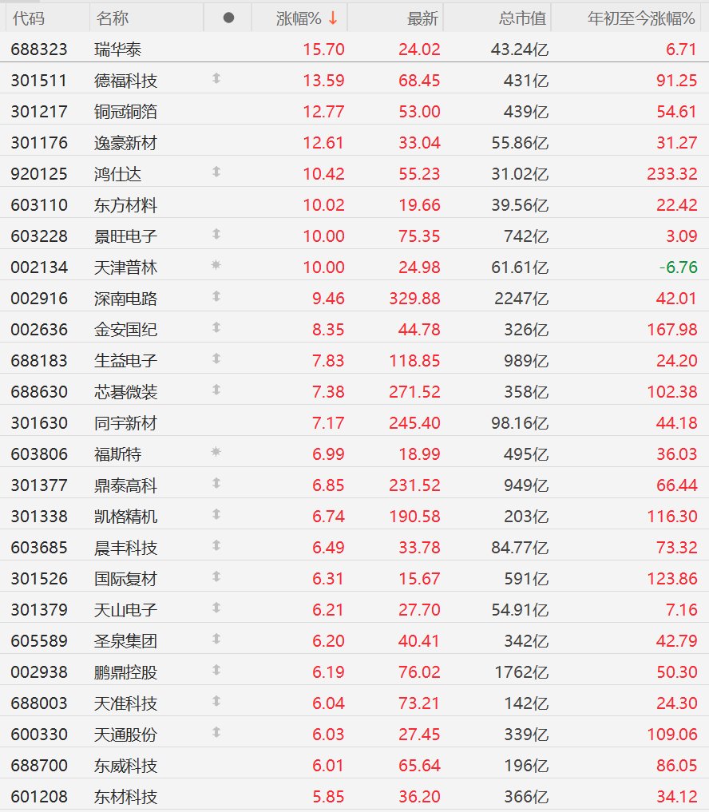Open stock 瑞华泰 by its name

click(x=117, y=50)
